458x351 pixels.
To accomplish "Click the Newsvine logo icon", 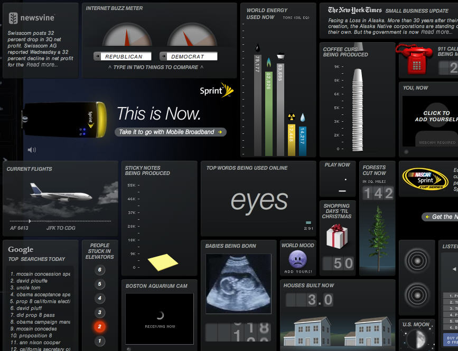I will point(14,18).
